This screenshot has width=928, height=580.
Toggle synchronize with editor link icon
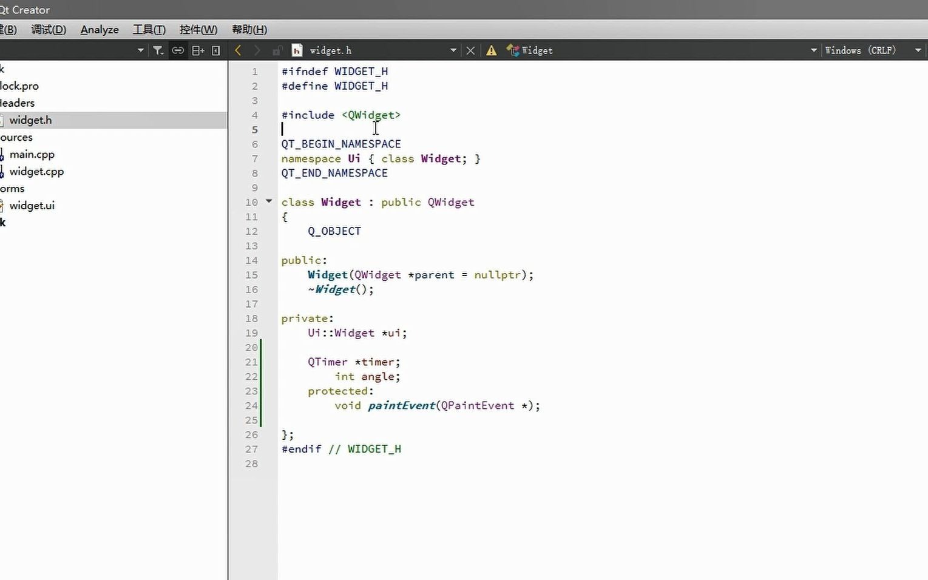click(178, 50)
